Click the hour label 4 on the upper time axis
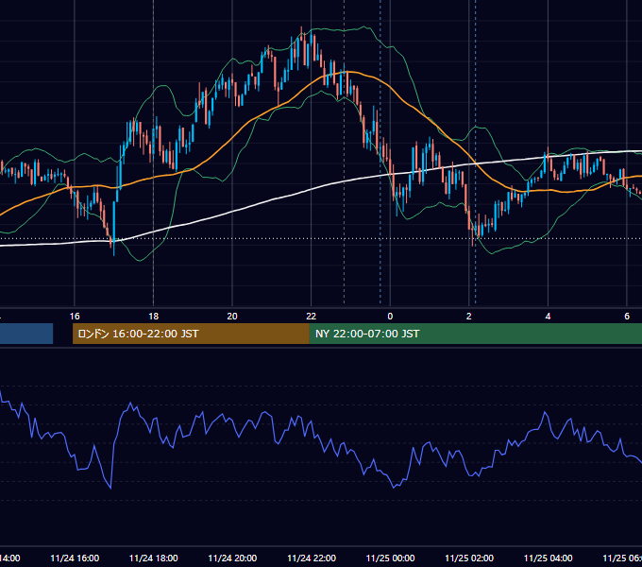 coord(548,317)
